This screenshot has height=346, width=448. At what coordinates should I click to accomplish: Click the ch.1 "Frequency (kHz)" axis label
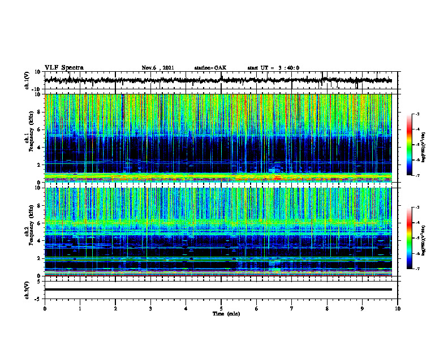(x=31, y=131)
